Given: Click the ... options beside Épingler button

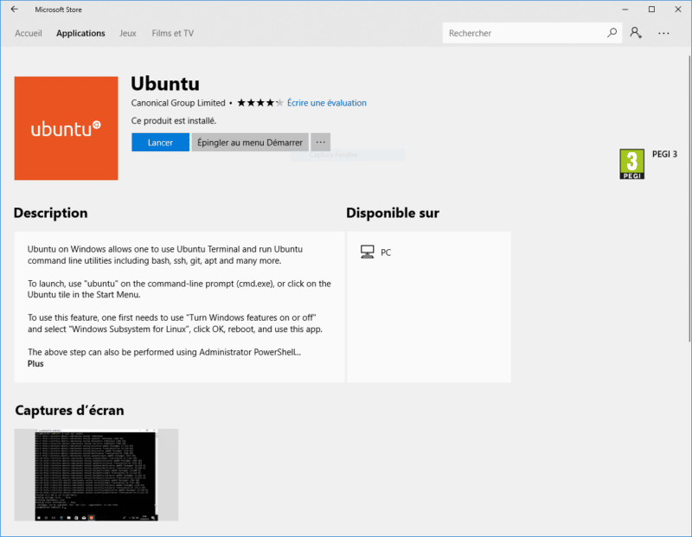Looking at the screenshot, I should (320, 142).
